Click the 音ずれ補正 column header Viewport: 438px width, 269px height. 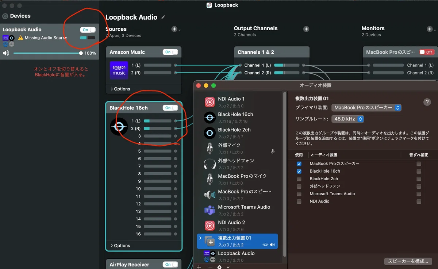(419, 155)
